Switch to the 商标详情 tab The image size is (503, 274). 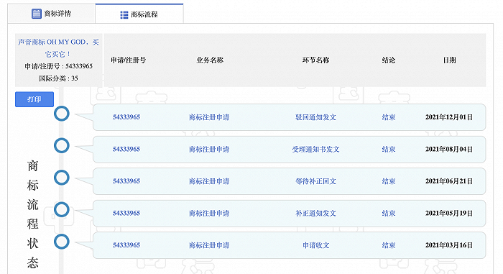pyautogui.click(x=51, y=14)
